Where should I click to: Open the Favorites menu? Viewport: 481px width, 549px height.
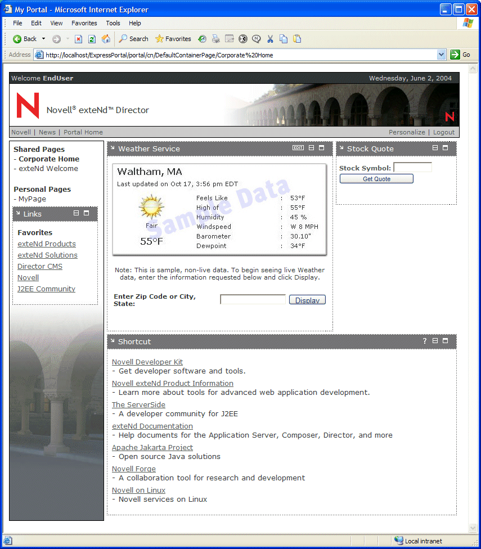tap(84, 23)
